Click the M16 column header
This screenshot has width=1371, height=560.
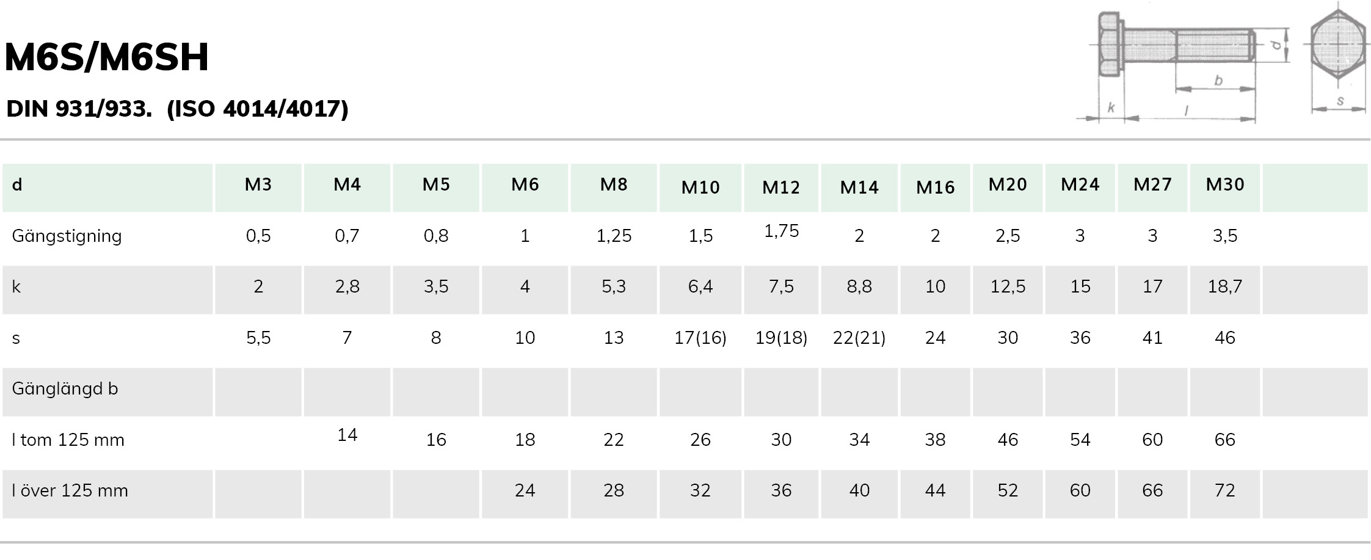[x=936, y=187]
